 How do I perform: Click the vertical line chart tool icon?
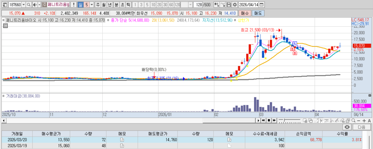click(332, 121)
